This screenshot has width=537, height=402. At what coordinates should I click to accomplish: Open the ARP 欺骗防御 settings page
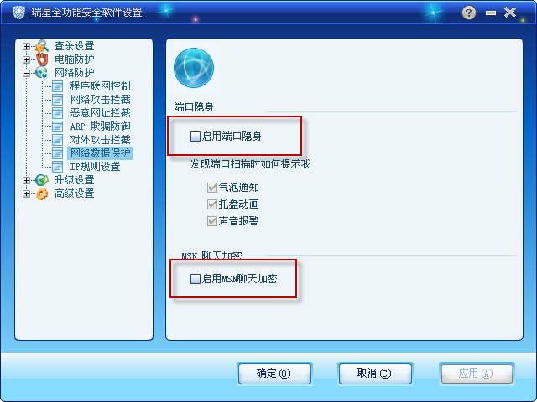coord(100,126)
